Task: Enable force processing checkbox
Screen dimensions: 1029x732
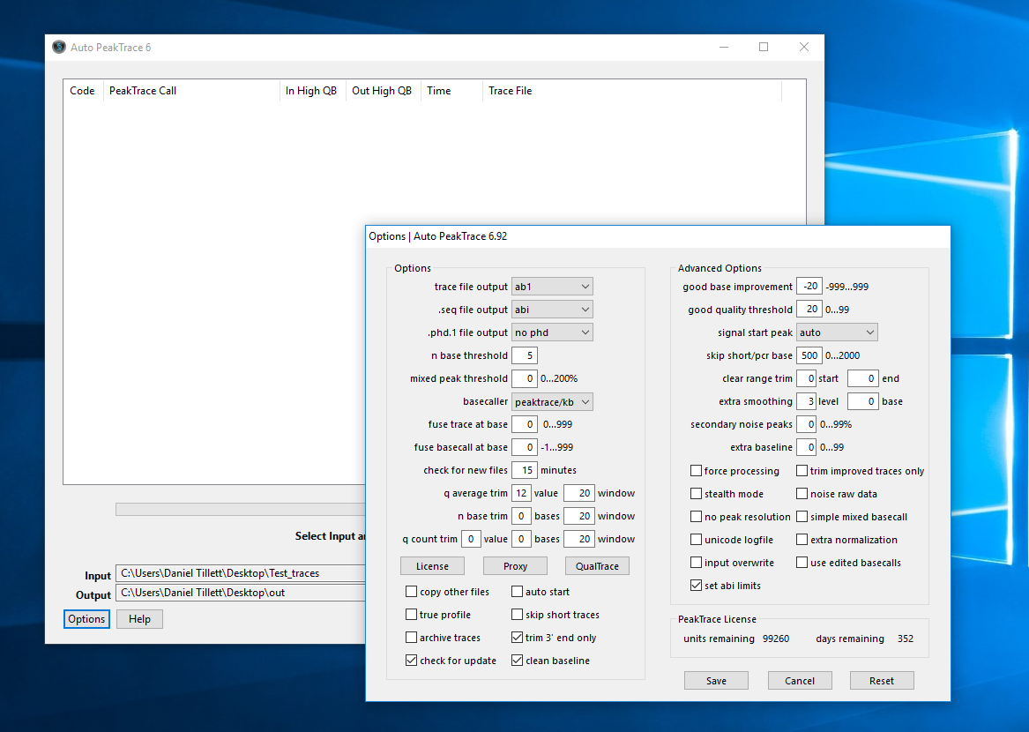Action: [x=697, y=471]
